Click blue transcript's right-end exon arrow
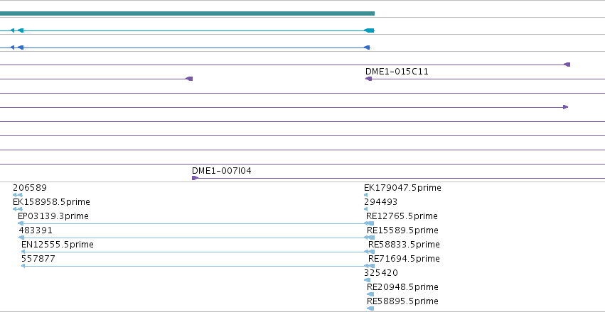Image resolution: width=605 pixels, height=312 pixels. click(x=367, y=48)
